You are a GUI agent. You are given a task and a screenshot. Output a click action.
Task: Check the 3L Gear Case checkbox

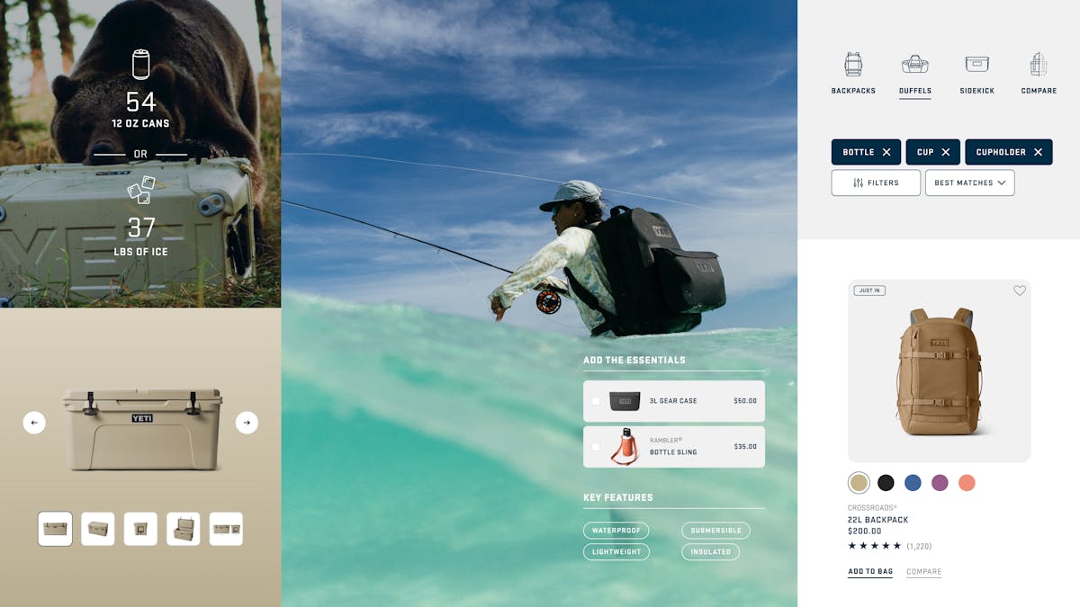595,401
